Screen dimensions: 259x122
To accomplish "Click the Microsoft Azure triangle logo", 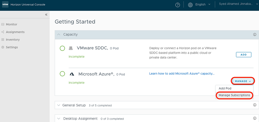I will pos(72,74).
